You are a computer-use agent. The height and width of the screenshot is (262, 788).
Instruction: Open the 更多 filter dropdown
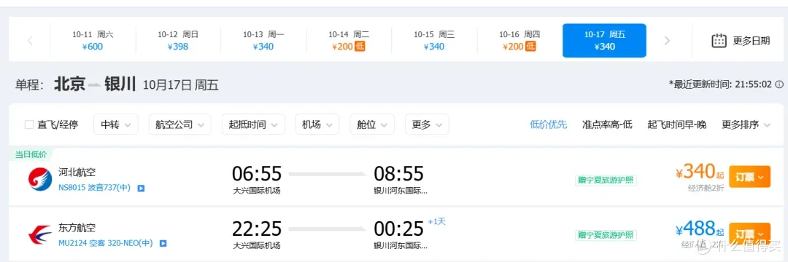tap(427, 124)
